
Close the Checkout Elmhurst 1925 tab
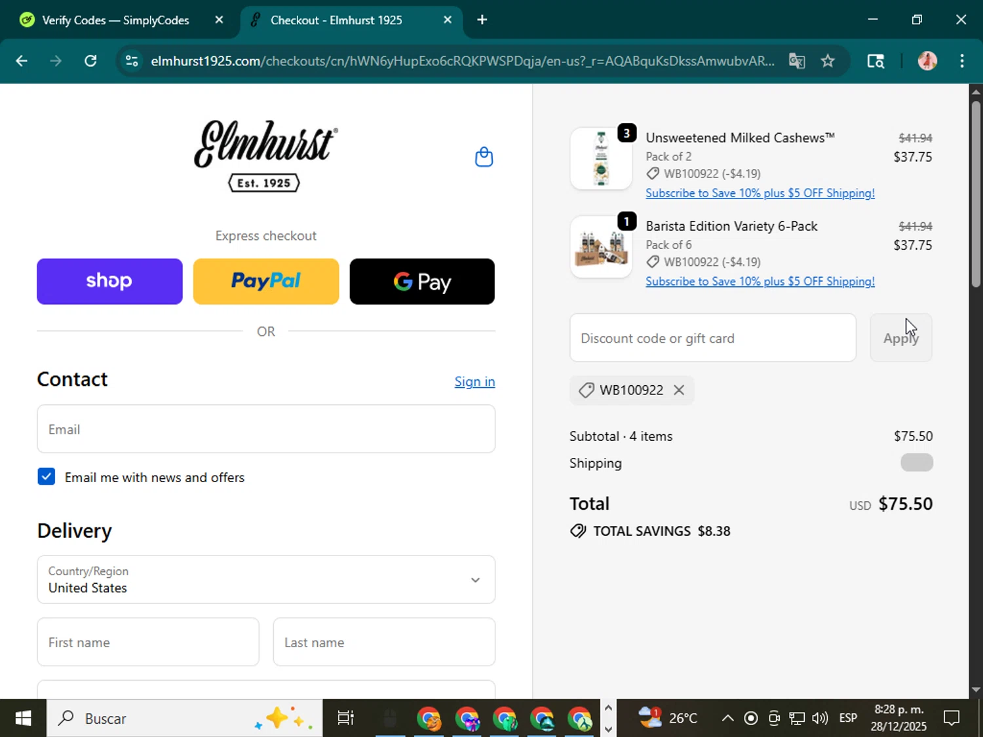pyautogui.click(x=448, y=20)
